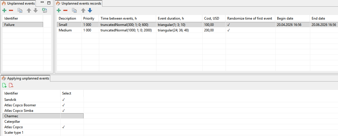
Task: Remove selected event in Unplanned events panel
Action: point(11,10)
